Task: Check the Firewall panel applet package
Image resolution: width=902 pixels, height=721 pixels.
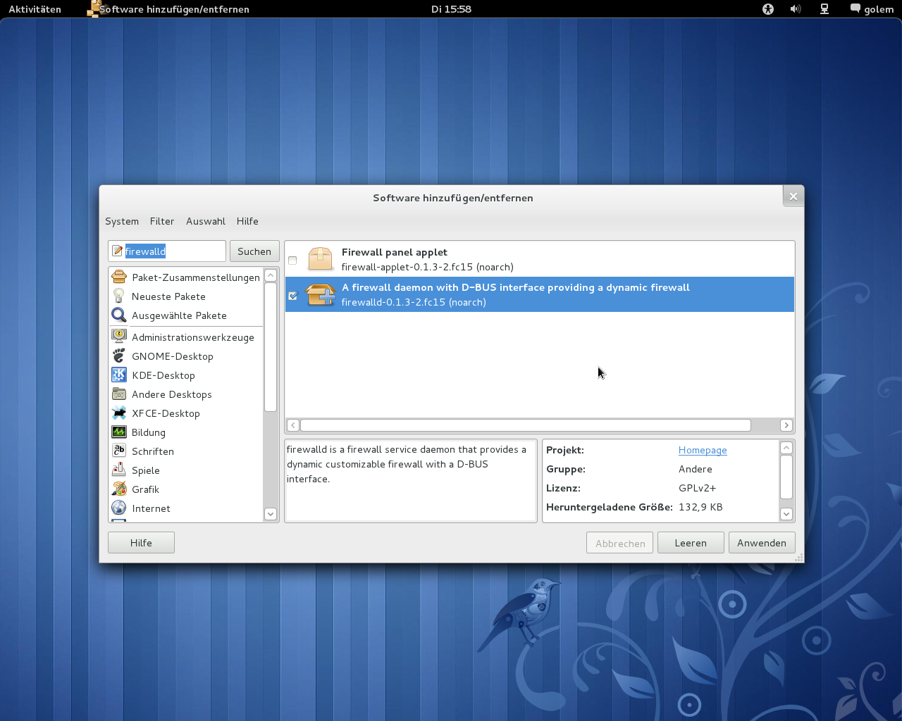Action: tap(292, 260)
